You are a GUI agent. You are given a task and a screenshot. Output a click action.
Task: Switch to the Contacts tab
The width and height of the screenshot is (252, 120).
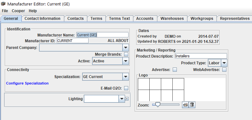click(75, 19)
